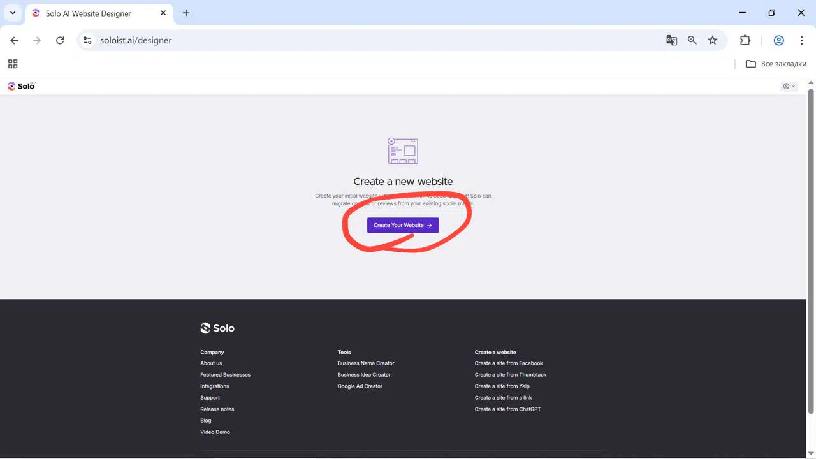Open the Все закладки bookmarks folder
The width and height of the screenshot is (816, 459).
click(x=776, y=64)
